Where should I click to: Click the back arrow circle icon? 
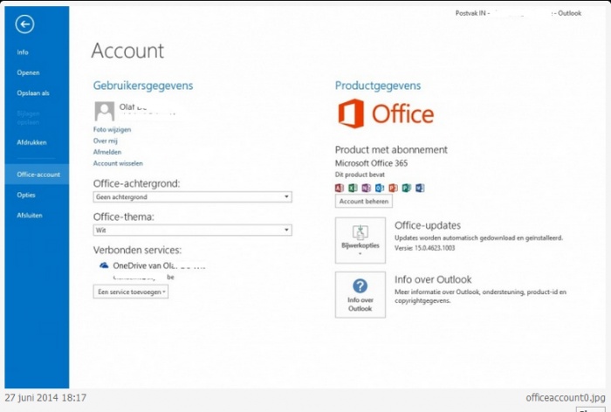click(x=24, y=24)
